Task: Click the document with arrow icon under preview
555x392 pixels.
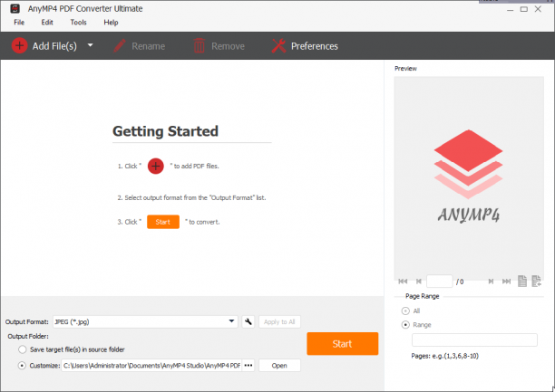Action: click(536, 281)
